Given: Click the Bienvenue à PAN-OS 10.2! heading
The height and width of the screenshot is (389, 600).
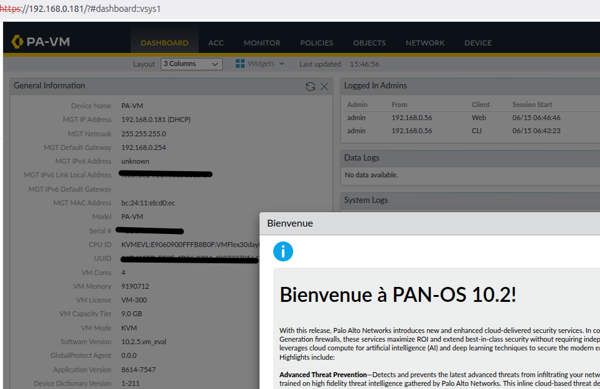Looking at the screenshot, I should click(398, 294).
